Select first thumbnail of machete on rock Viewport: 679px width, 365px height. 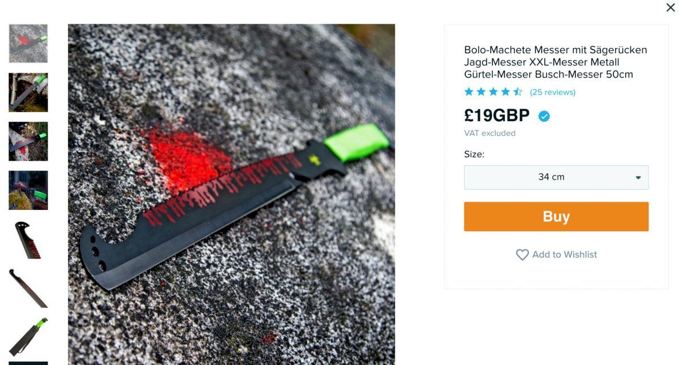point(28,44)
